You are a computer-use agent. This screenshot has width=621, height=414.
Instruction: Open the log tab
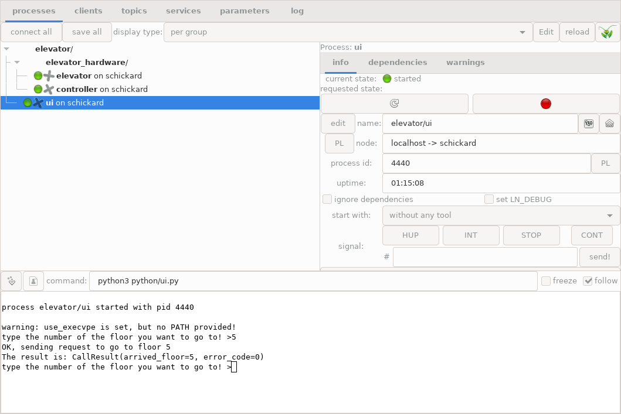coord(297,11)
